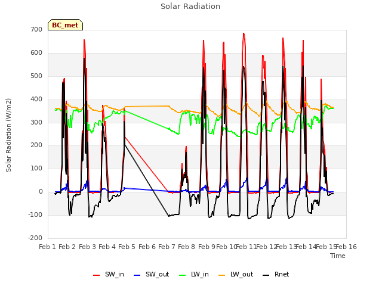
Task: Click the tallest red SW_in peak near Feb 11
Action: coord(244,33)
